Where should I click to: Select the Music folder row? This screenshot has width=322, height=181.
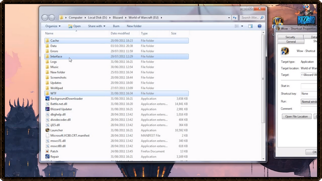pos(116,67)
